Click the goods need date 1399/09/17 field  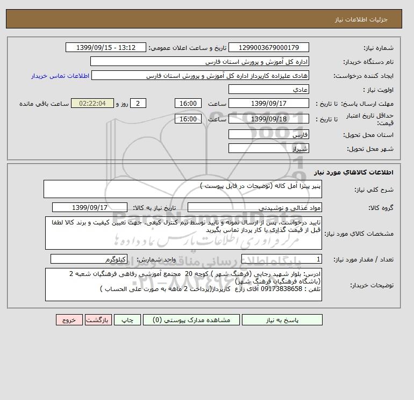90,207
